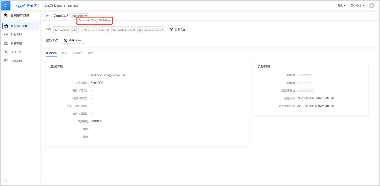This screenshot has width=380, height=186.
Task: Expand the 帮助 dropdown menu
Action: point(341,6)
